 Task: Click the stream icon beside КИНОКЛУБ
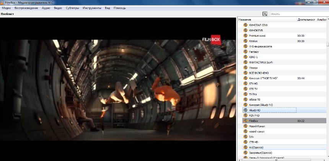(x=245, y=30)
